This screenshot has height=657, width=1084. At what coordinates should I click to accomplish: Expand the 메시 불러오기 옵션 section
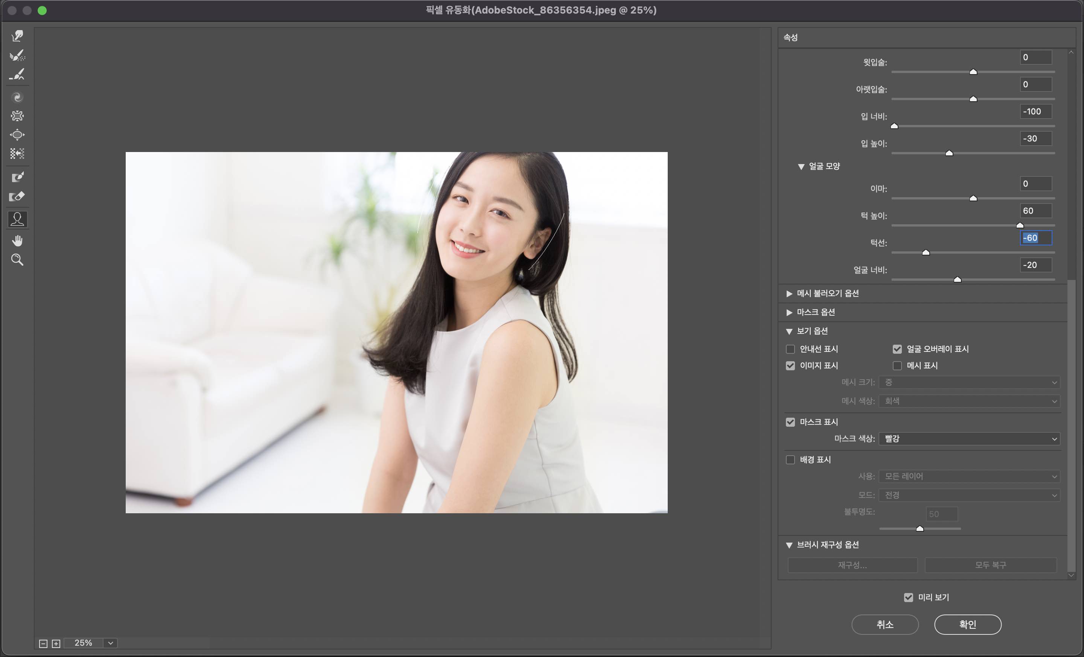click(789, 294)
